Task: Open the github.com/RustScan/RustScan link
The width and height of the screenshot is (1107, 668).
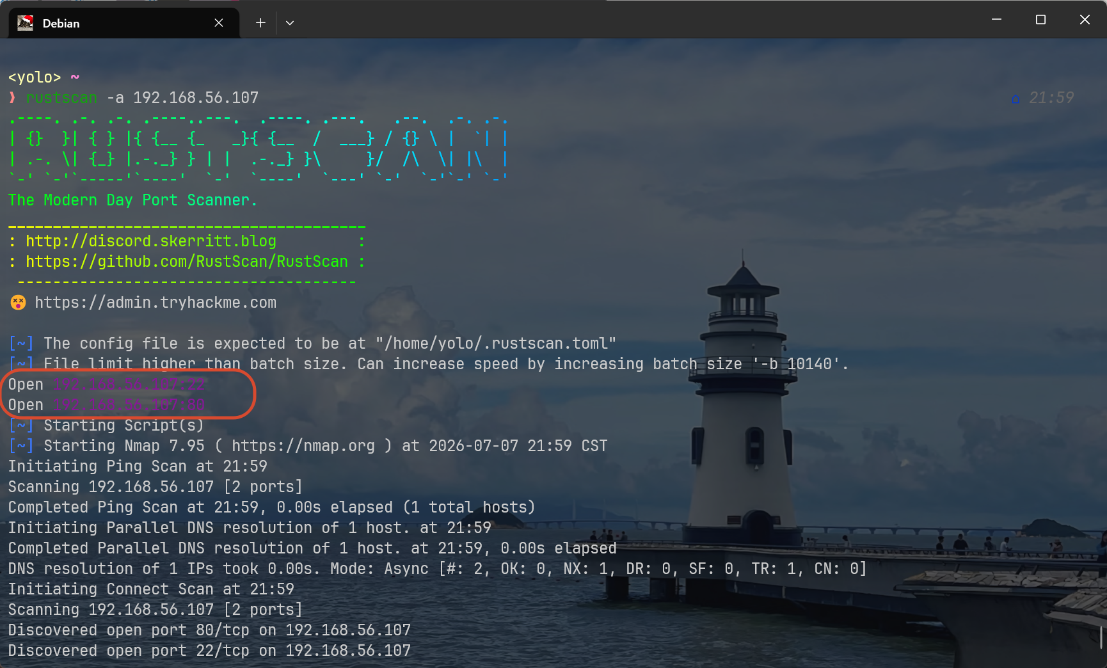Action: [187, 262]
